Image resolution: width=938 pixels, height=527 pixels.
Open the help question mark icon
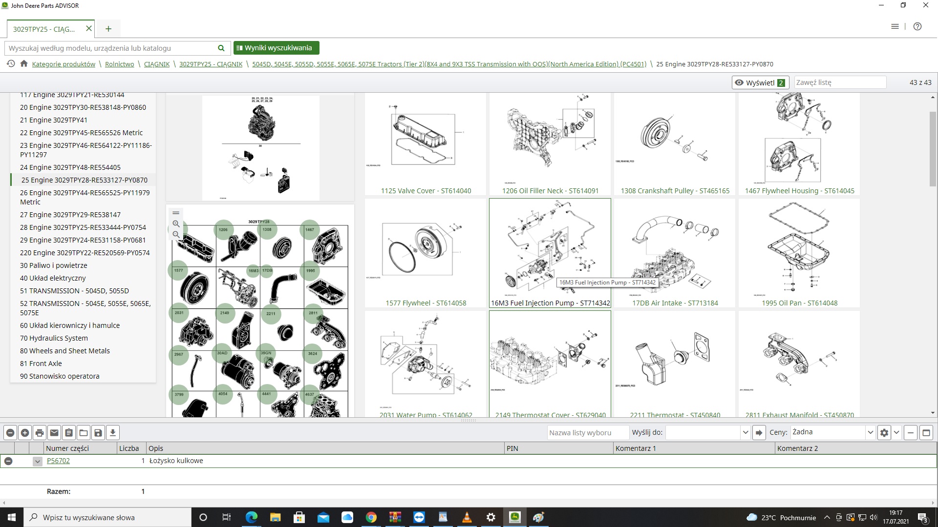(x=917, y=26)
